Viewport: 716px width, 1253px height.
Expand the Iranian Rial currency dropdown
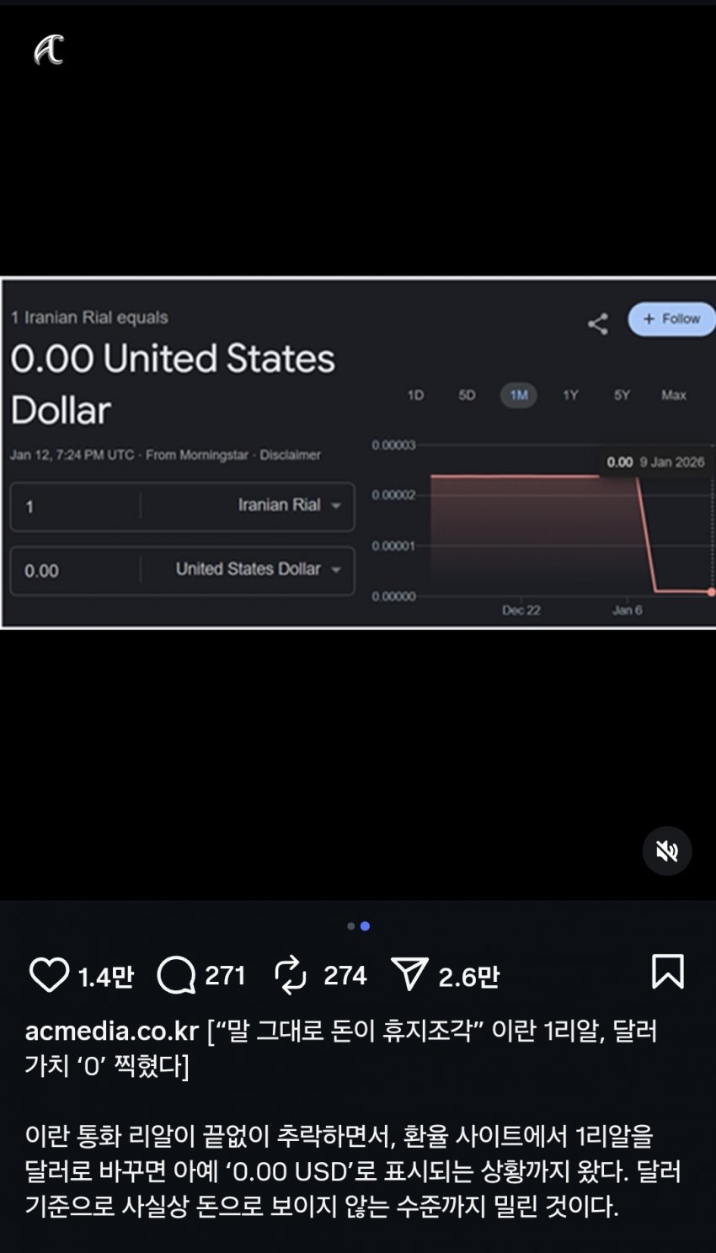[288, 505]
